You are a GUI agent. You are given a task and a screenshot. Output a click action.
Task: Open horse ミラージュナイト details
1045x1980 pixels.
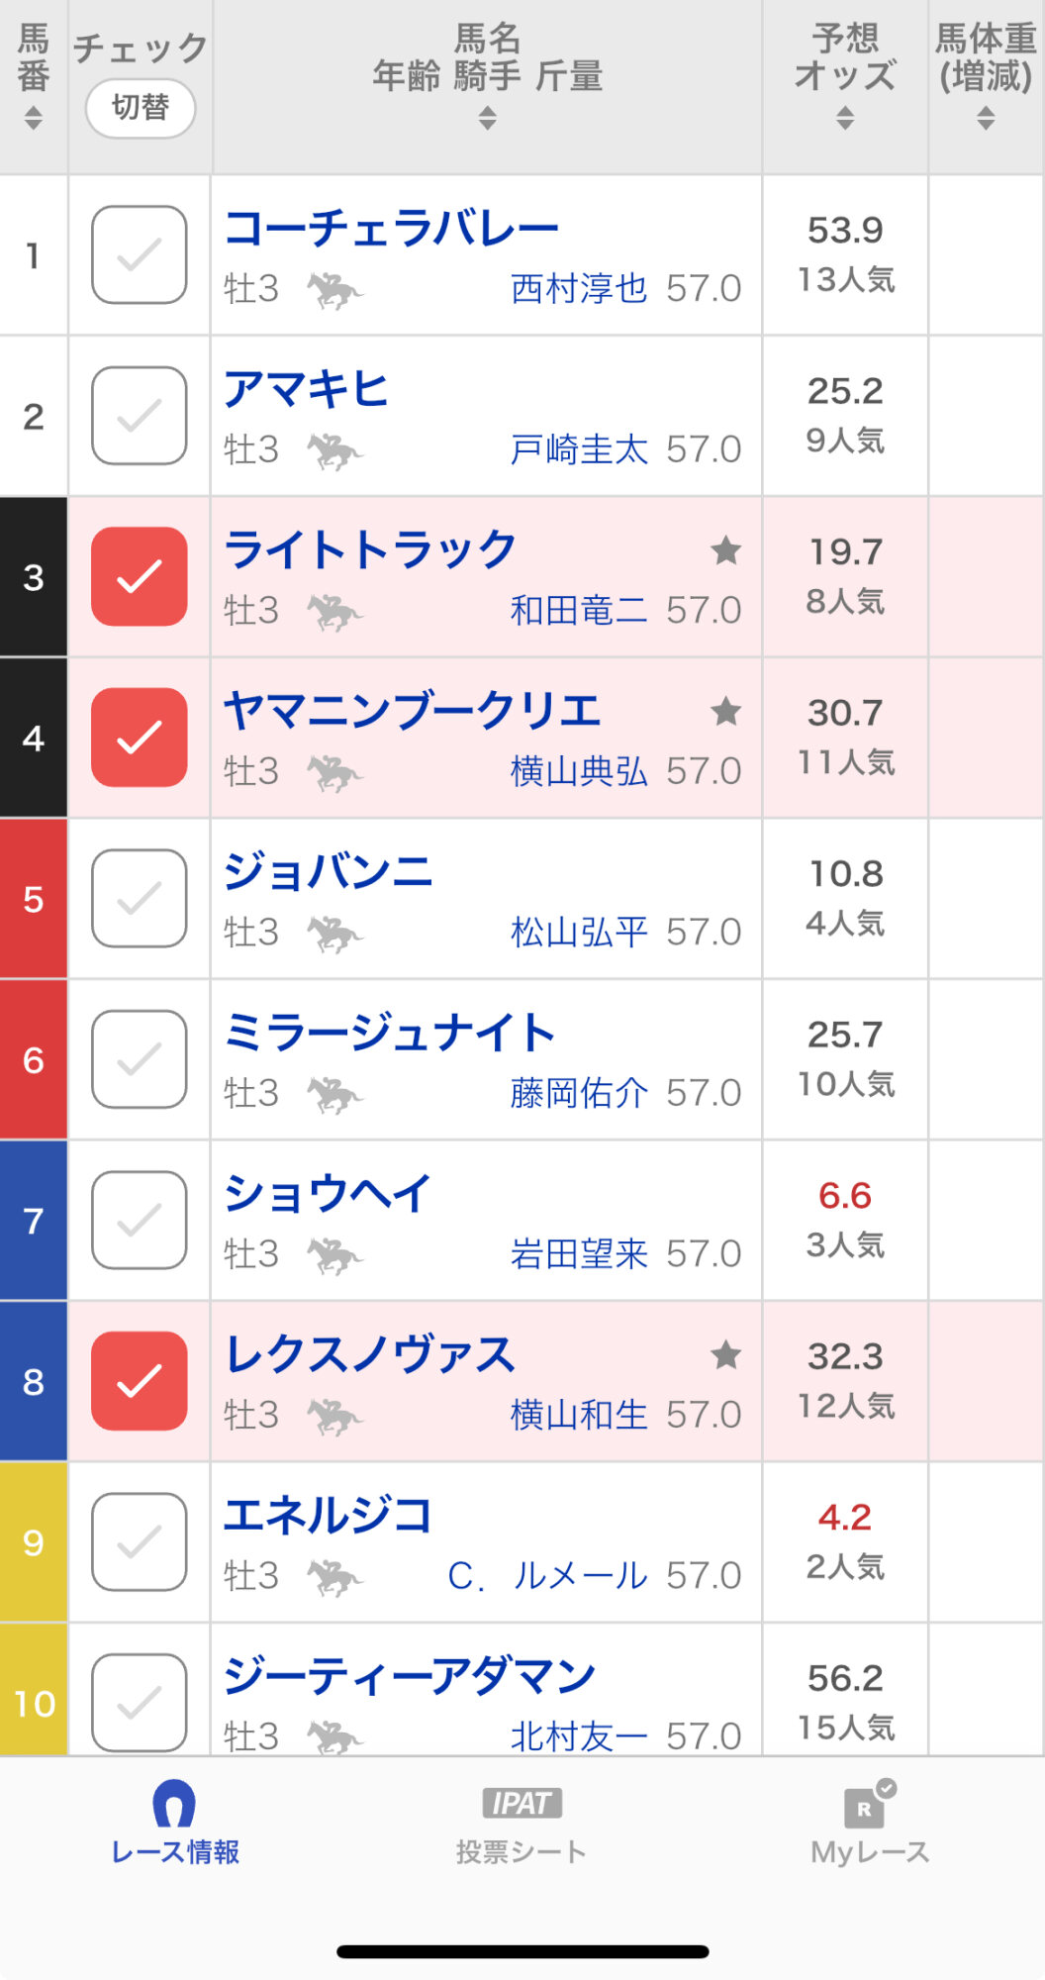click(390, 1033)
